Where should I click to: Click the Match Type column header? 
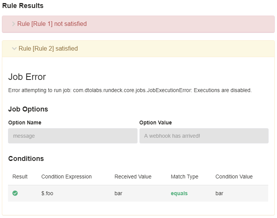pyautogui.click(x=184, y=177)
